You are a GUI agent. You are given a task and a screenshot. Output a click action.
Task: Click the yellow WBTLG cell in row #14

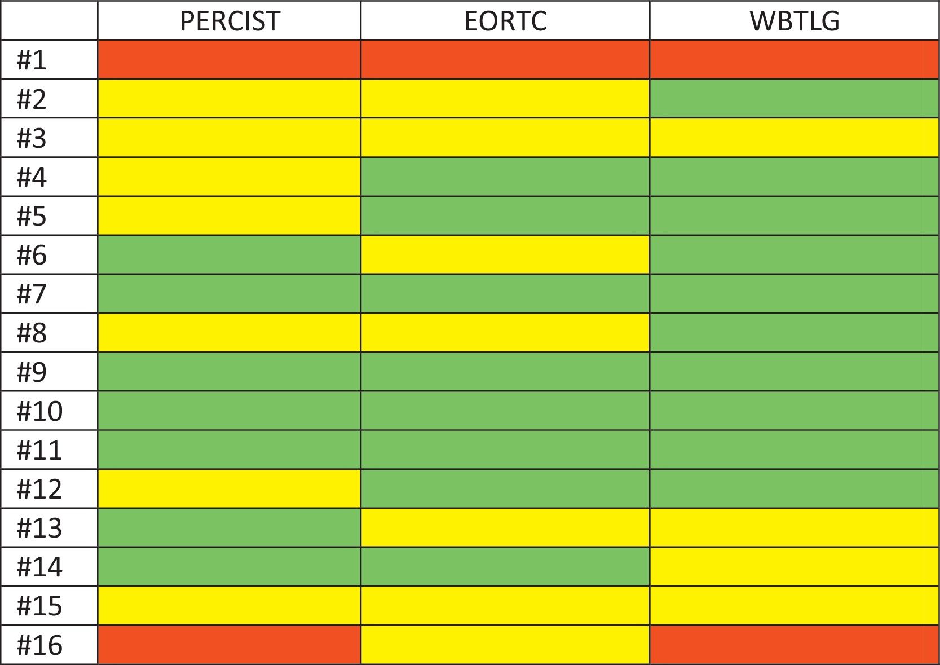point(794,567)
